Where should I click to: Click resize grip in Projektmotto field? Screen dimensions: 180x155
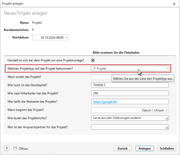(x=167, y=118)
